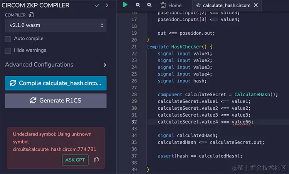Viewport: 289px width, 174px height.
Task: Click the template HashChecker() line
Action: (x=180, y=47)
